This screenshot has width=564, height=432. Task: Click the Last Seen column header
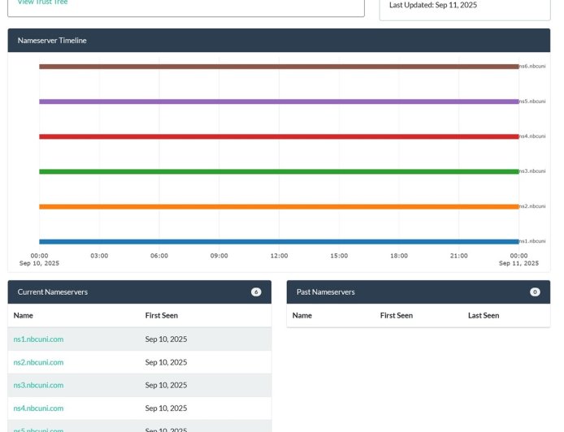pos(484,315)
